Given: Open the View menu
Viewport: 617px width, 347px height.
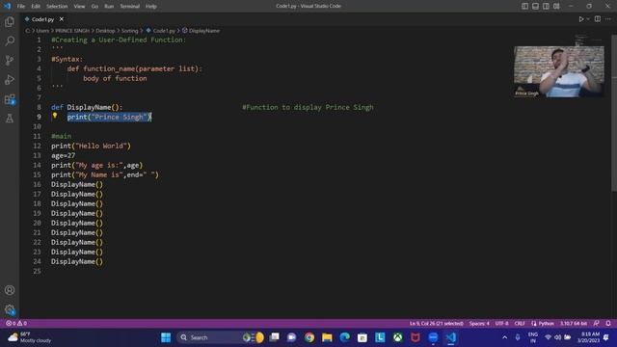Looking at the screenshot, I should pyautogui.click(x=79, y=6).
